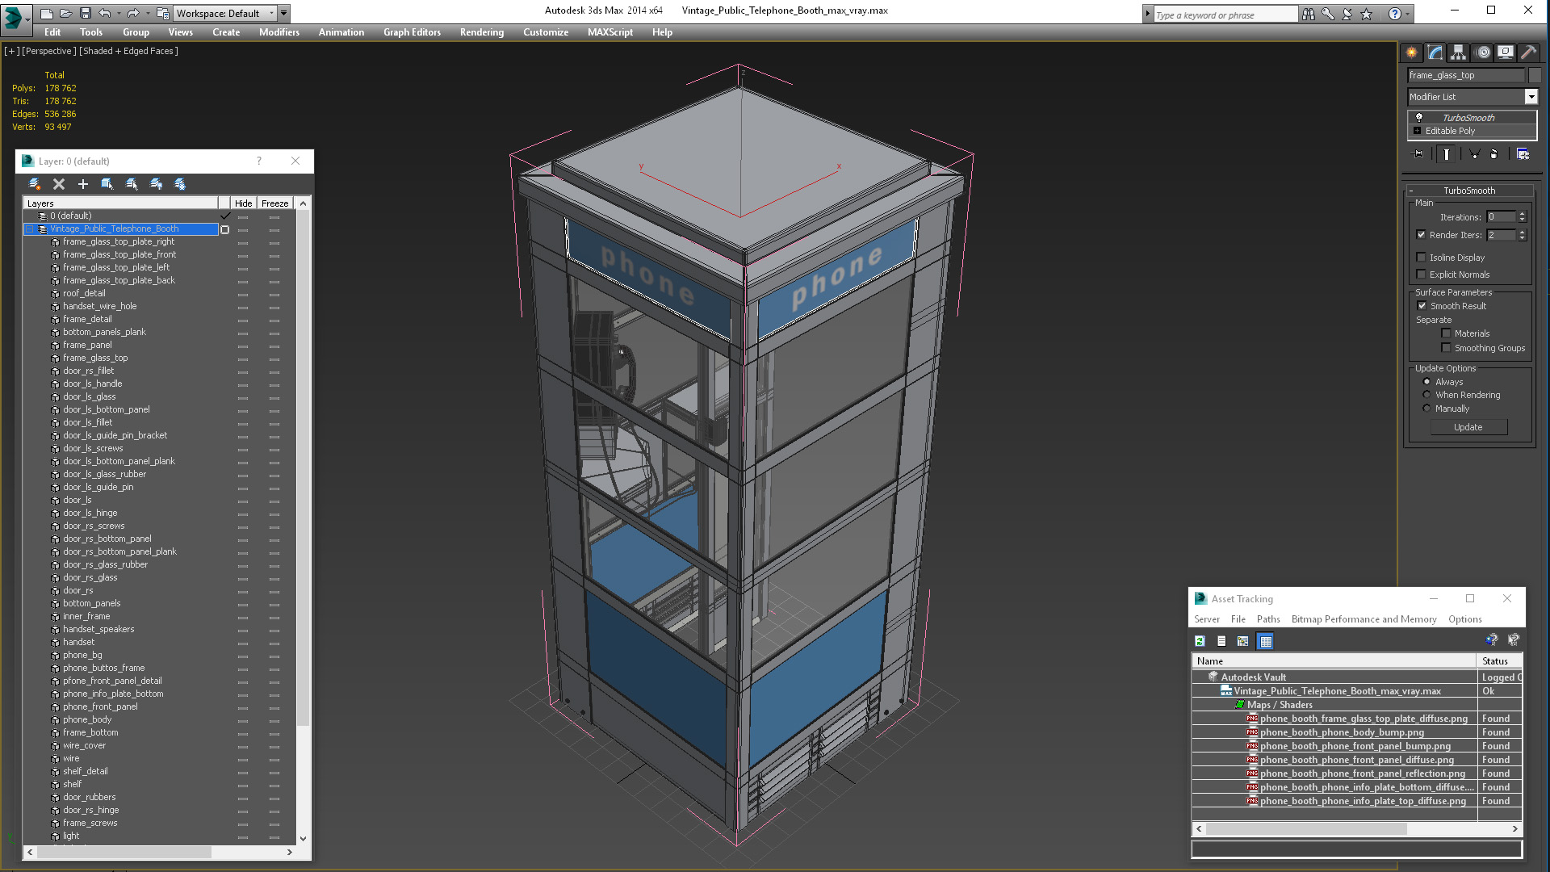
Task: Enable Explicit Normals checkbox
Action: [1421, 275]
